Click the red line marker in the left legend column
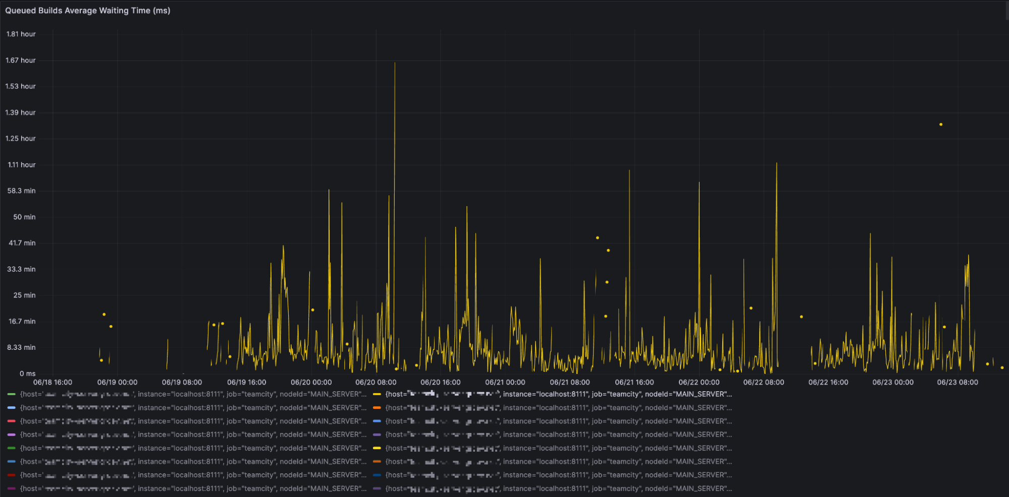 pyautogui.click(x=11, y=421)
